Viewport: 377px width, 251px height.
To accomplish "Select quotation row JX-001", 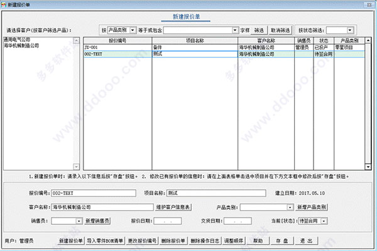I will coord(224,47).
